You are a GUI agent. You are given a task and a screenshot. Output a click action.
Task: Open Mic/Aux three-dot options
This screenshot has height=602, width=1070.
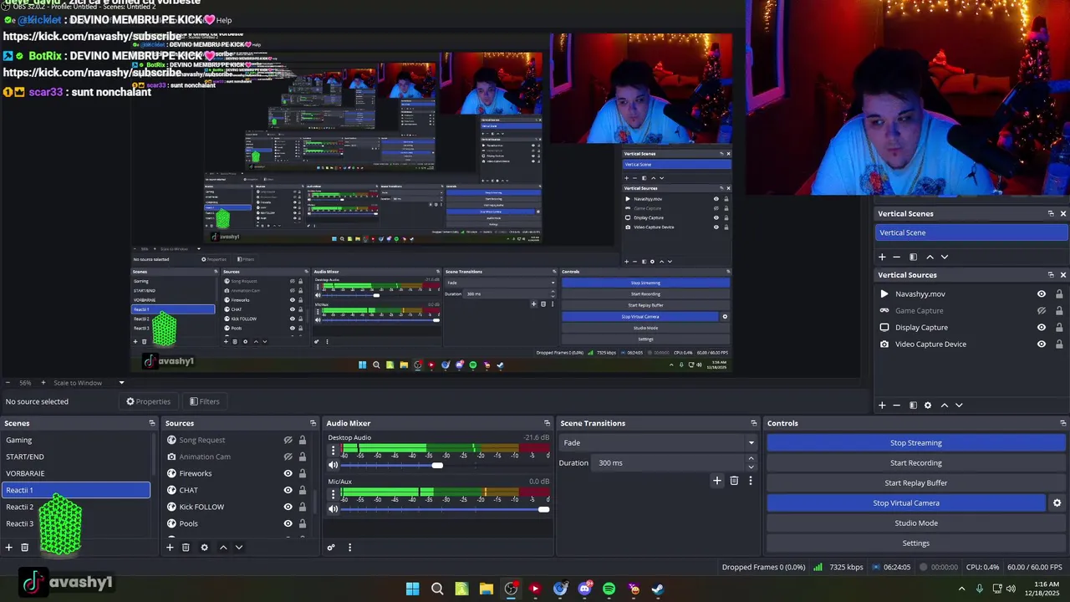coord(333,494)
